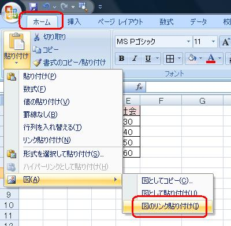231x226 pixels.
Task: Apply red font color with the A icon
Action: click(211, 59)
